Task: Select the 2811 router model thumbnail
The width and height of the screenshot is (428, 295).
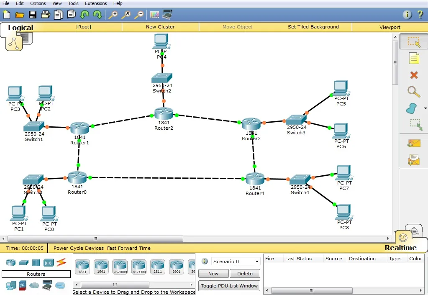Action: point(158,267)
